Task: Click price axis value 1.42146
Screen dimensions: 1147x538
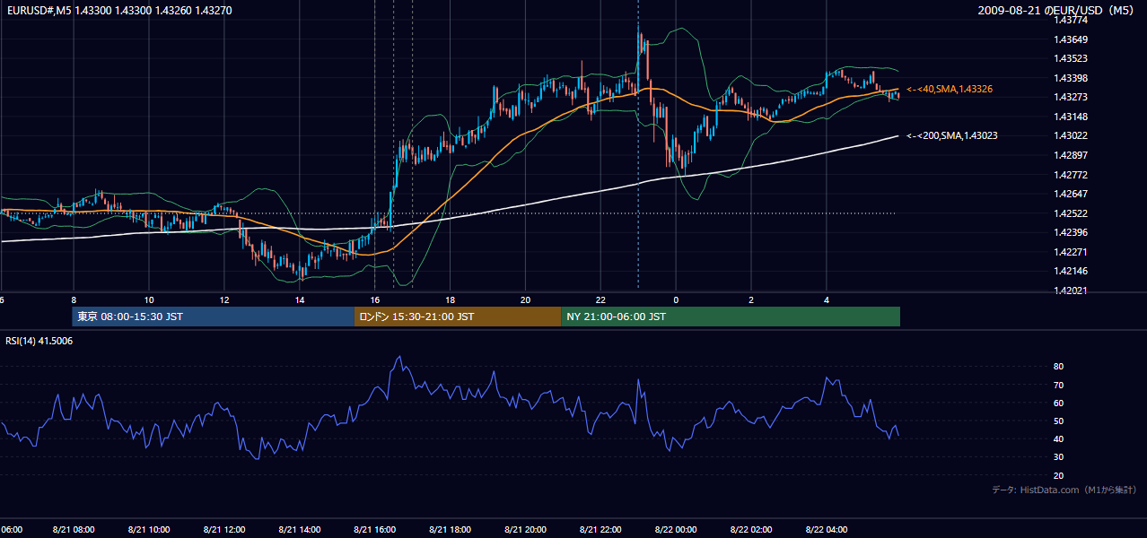Action: coord(1072,271)
